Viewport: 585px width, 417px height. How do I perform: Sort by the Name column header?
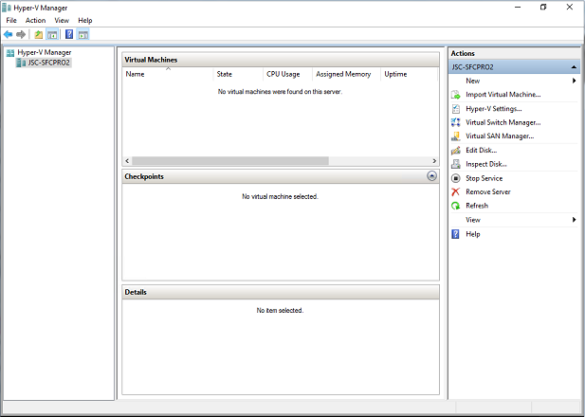point(168,74)
